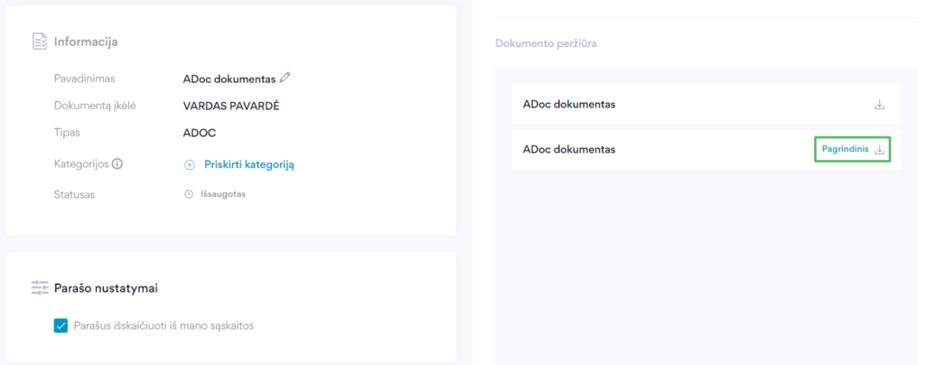Download the first ADoc dokumentas file
Image resolution: width=925 pixels, height=365 pixels.
point(880,105)
